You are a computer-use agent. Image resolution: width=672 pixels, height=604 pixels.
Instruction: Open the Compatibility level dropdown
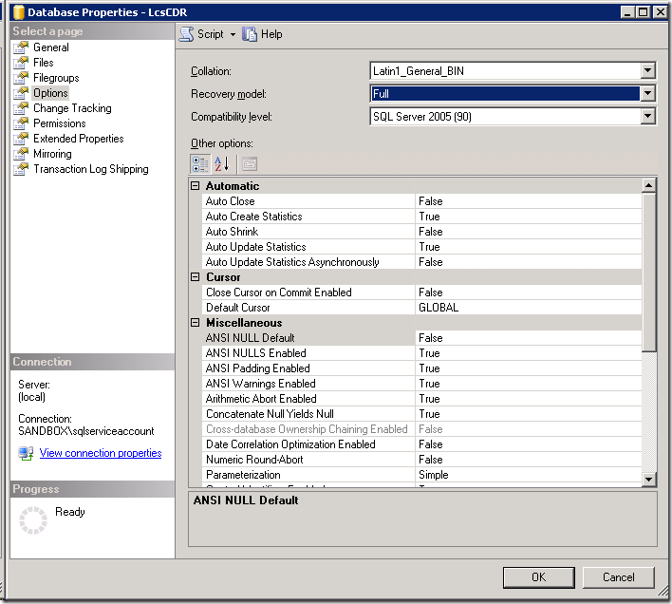pos(647,117)
